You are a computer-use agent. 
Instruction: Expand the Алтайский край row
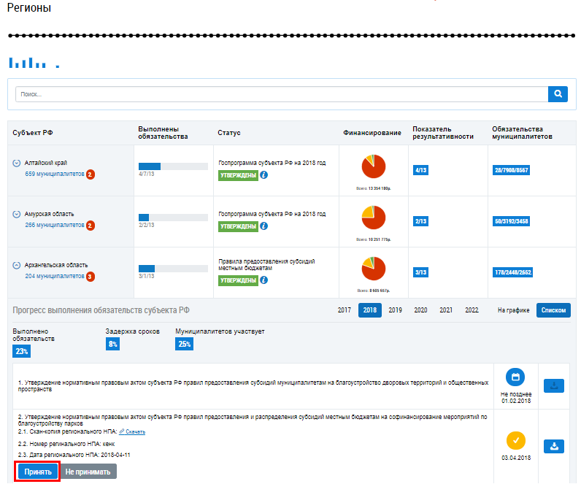[17, 163]
